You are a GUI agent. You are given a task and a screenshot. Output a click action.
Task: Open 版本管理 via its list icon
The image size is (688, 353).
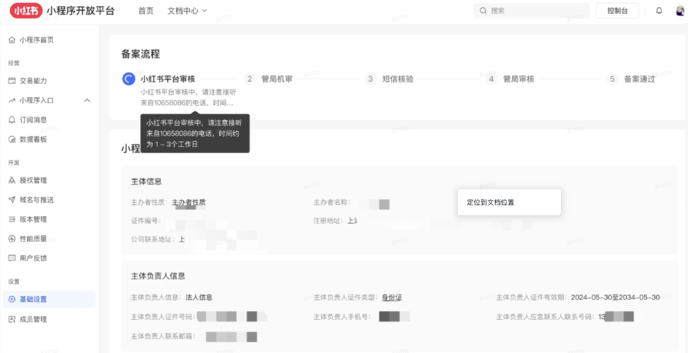point(12,219)
